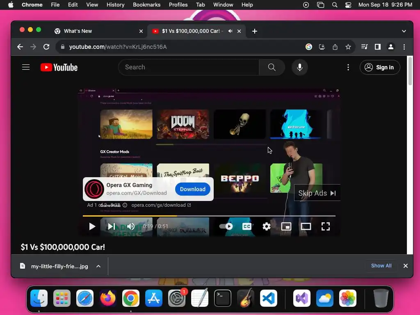This screenshot has height=315, width=420.
Task: Open the Profiles menu
Action: (x=178, y=5)
